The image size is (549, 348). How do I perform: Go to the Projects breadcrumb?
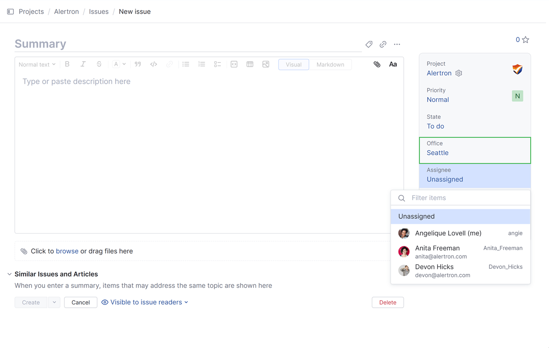coord(31,11)
